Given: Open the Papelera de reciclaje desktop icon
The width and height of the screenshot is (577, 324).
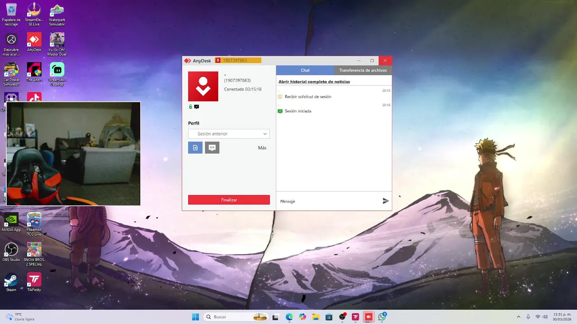Looking at the screenshot, I should click(x=11, y=14).
